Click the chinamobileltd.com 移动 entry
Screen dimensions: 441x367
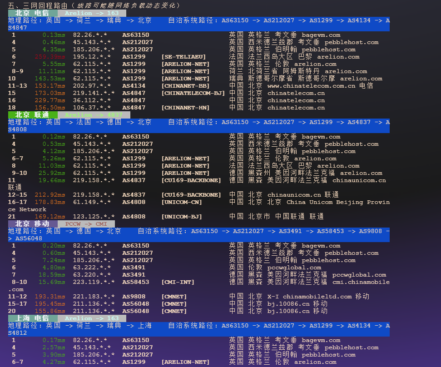point(314,296)
